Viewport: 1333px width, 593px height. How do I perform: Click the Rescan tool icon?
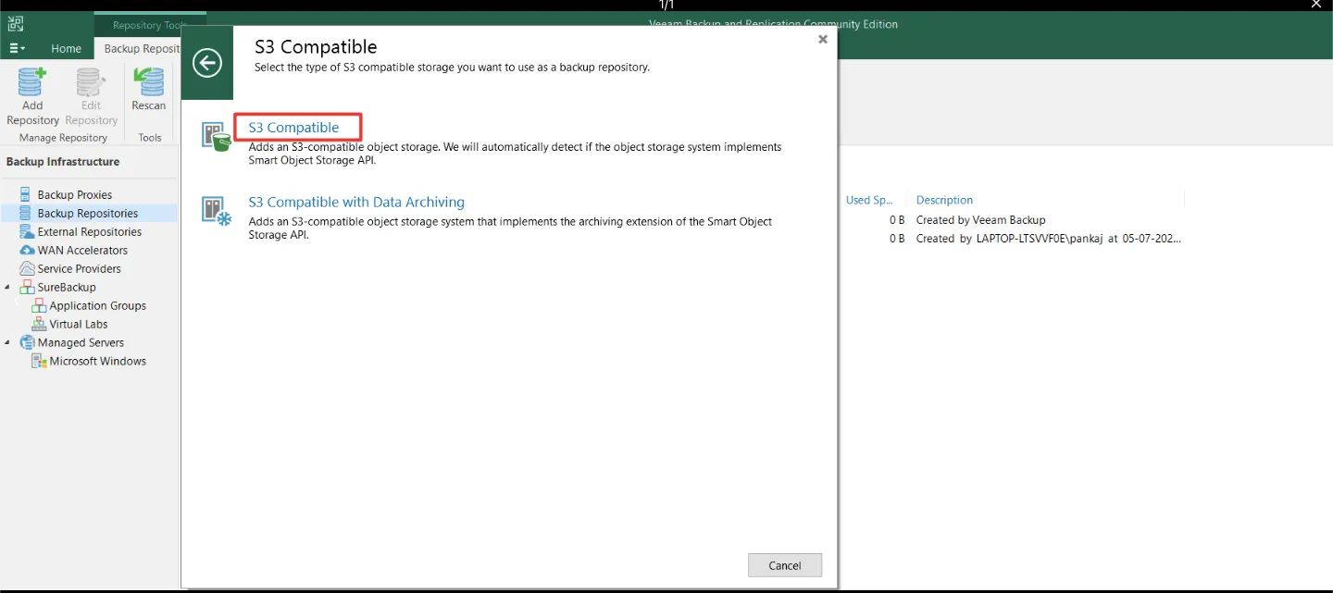pyautogui.click(x=148, y=82)
